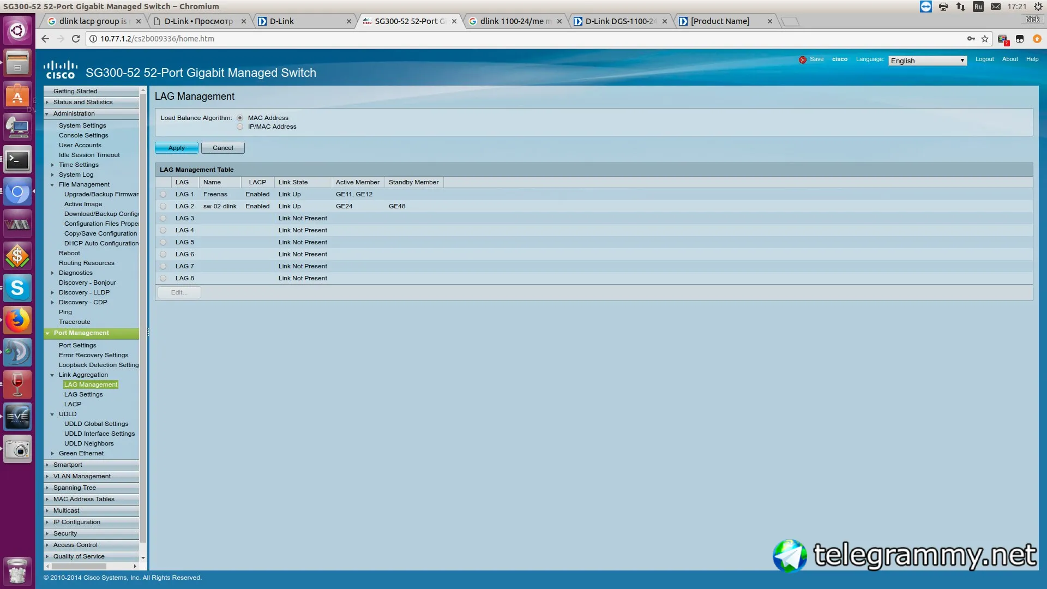Expand the VLAN Management menu section
The width and height of the screenshot is (1047, 589).
click(82, 476)
